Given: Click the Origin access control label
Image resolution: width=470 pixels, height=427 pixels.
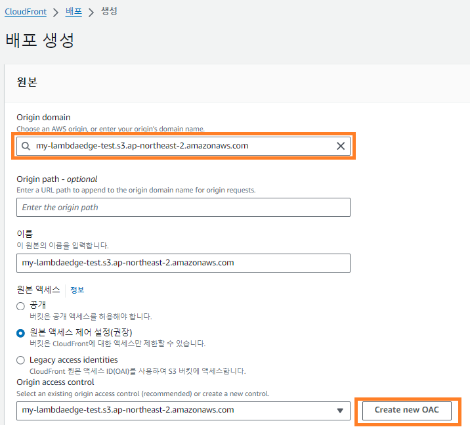Looking at the screenshot, I should click(55, 382).
